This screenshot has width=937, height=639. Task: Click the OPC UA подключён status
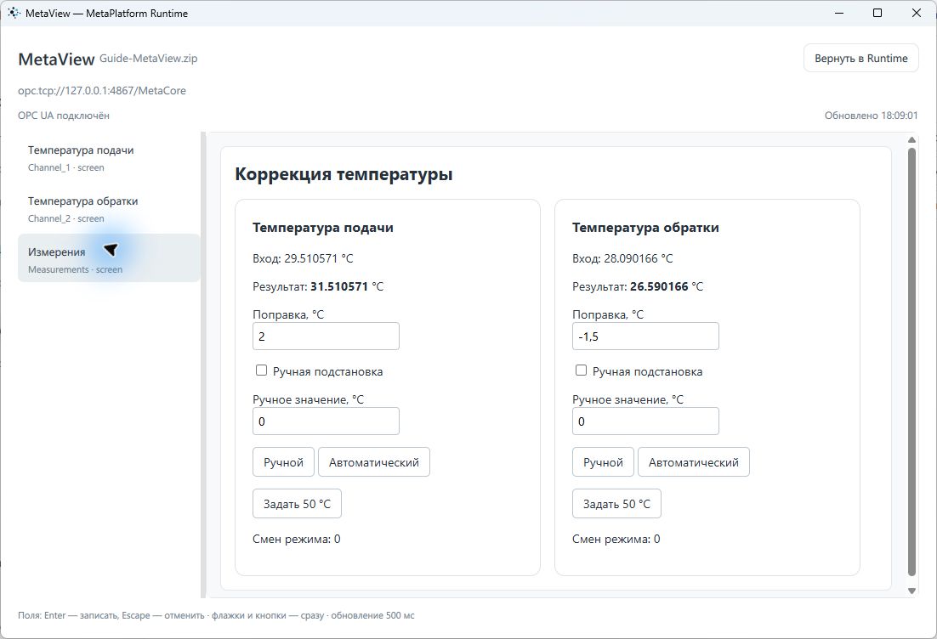(x=63, y=116)
